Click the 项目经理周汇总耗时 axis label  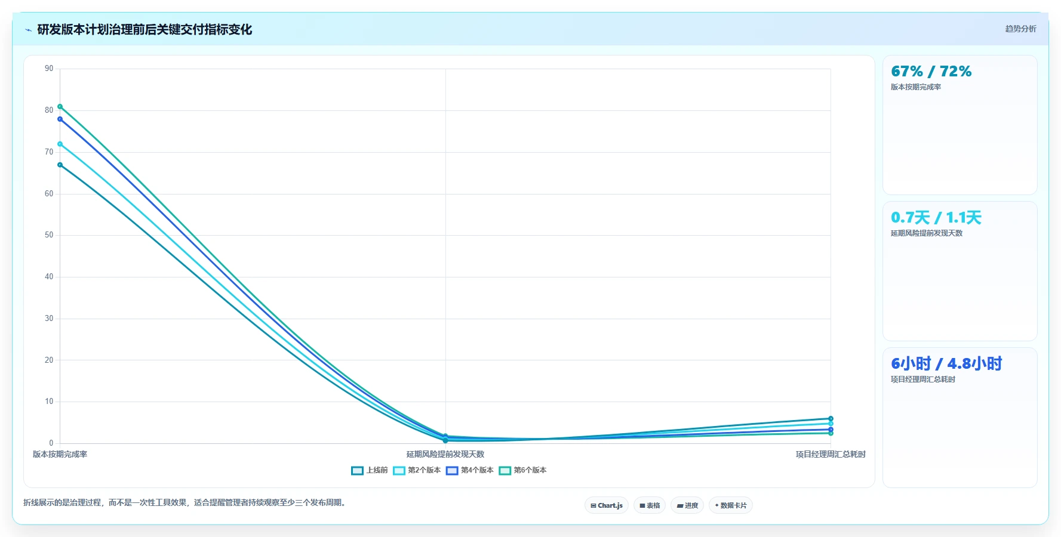pyautogui.click(x=831, y=454)
